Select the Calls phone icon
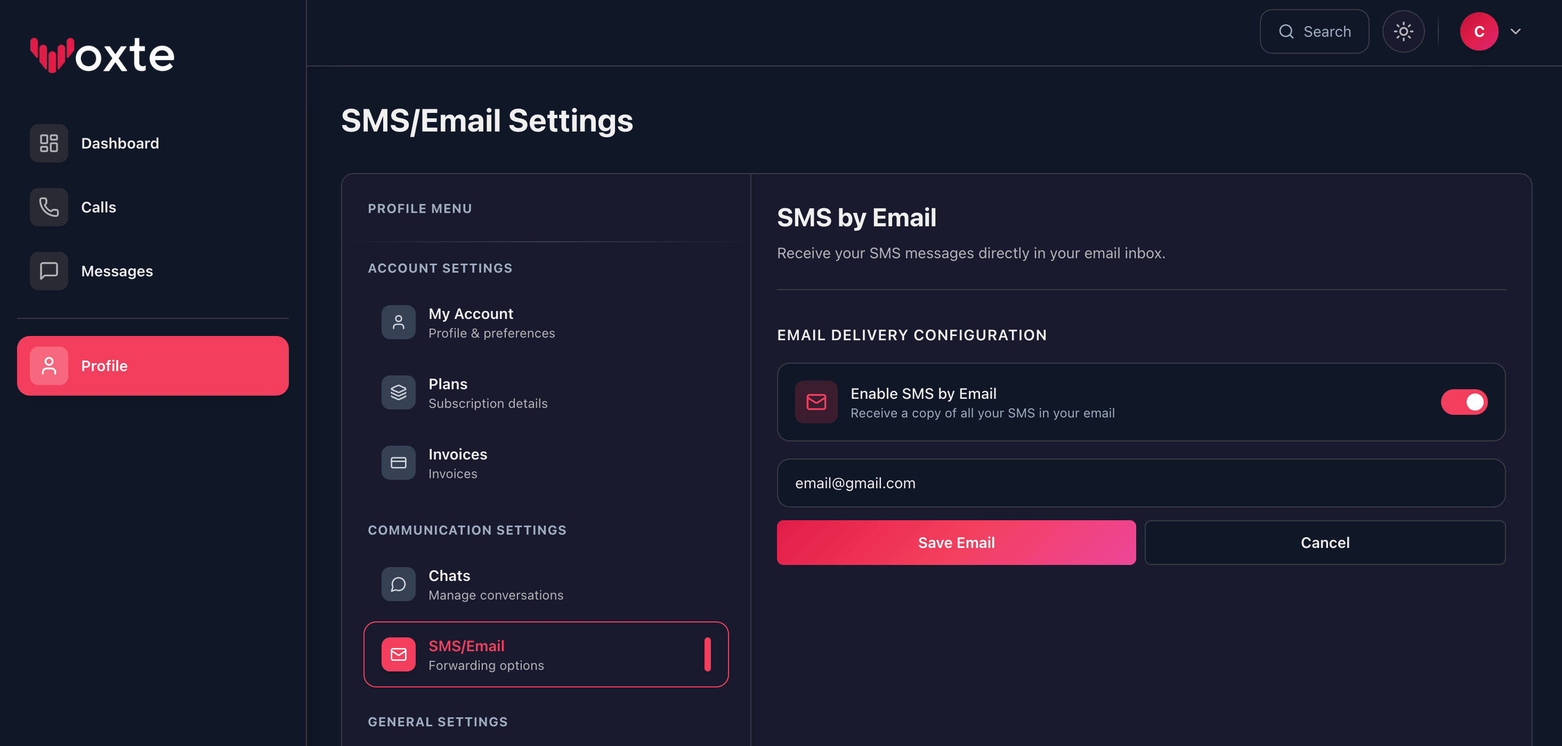Screen dimensions: 1562x746 [x=48, y=207]
